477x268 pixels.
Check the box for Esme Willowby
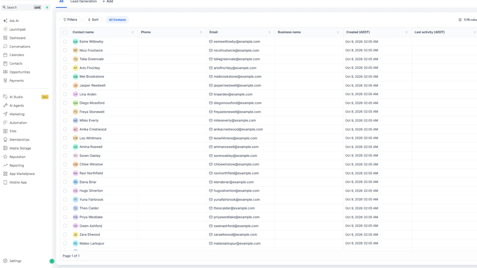[65, 42]
